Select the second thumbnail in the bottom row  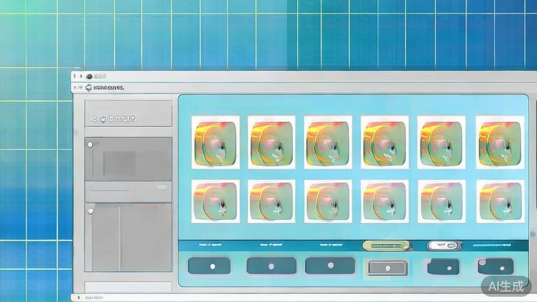point(272,201)
